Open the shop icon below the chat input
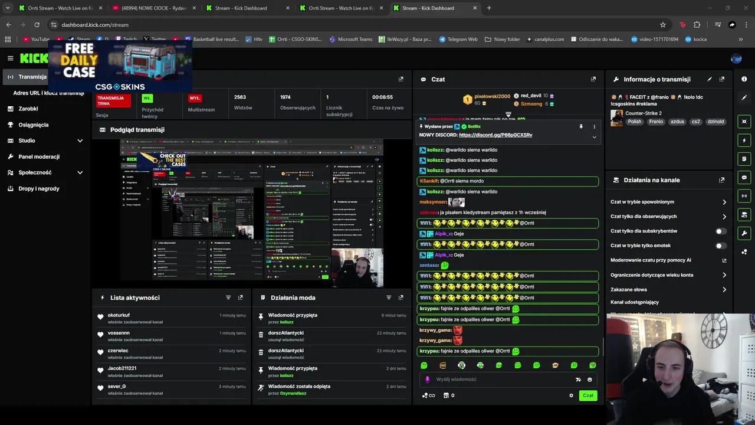This screenshot has width=755, height=425. [x=446, y=395]
